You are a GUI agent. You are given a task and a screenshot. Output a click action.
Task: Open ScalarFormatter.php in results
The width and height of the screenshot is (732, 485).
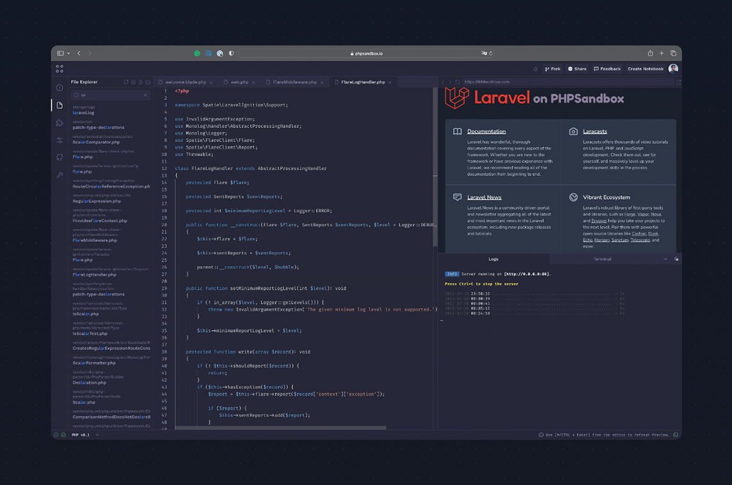94,363
